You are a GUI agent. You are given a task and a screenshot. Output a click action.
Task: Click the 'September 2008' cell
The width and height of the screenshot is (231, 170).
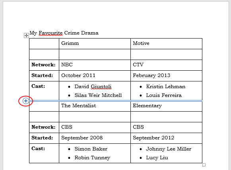pos(95,138)
